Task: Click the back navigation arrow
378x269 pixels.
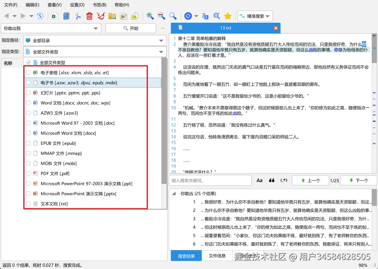Action: click(7, 16)
